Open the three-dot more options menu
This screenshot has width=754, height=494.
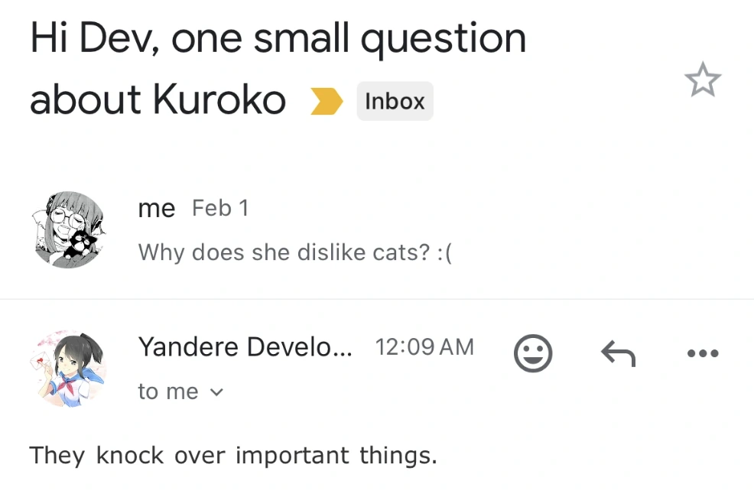tap(703, 353)
